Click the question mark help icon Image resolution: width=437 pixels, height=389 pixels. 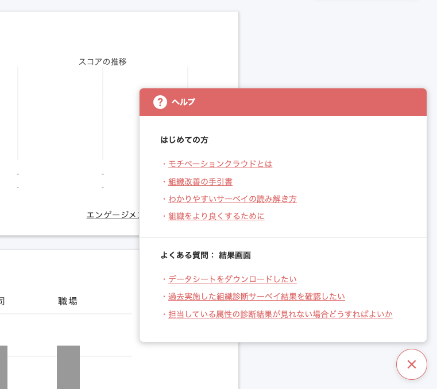pos(160,102)
